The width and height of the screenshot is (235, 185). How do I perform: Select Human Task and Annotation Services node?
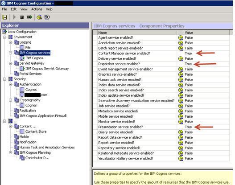[x=47, y=147]
